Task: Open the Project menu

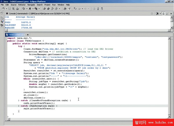Action: (47, 5)
